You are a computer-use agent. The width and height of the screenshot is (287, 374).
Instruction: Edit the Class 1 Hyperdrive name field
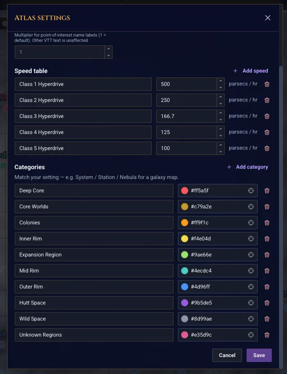(x=83, y=84)
